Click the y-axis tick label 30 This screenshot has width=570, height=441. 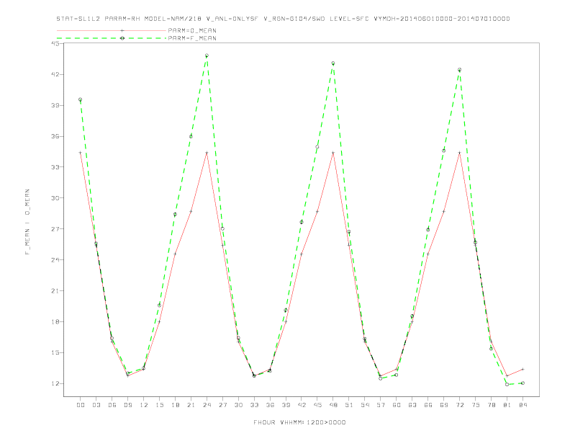coord(55,198)
